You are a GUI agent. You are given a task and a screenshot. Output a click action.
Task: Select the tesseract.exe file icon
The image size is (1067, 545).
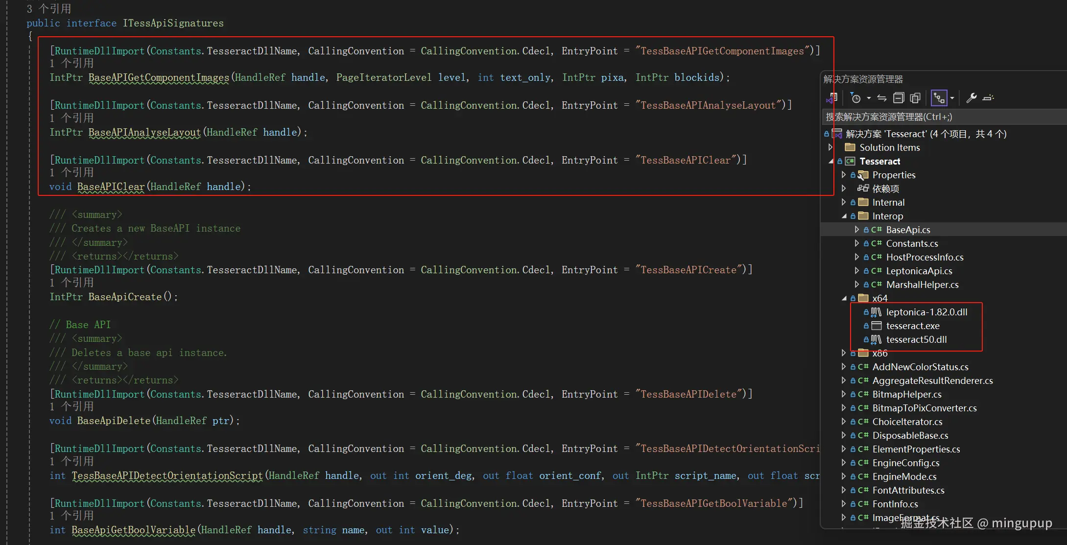[x=876, y=326]
